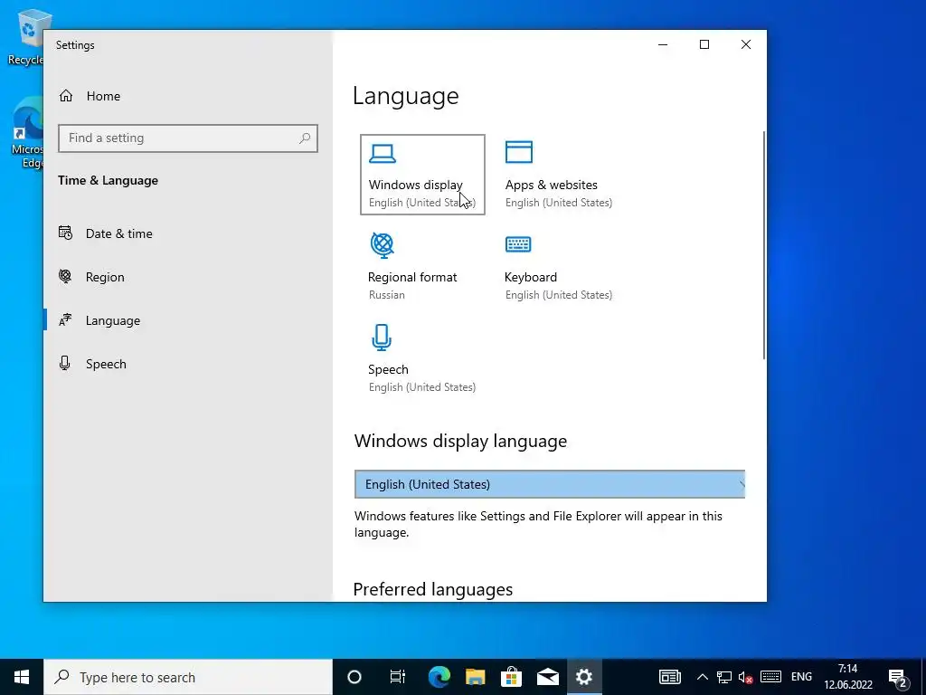The image size is (926, 695).
Task: Click the muted volume icon in tray
Action: (x=746, y=677)
